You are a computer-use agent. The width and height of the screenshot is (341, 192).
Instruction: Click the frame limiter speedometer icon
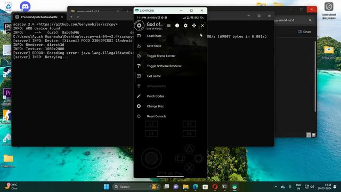[139, 56]
